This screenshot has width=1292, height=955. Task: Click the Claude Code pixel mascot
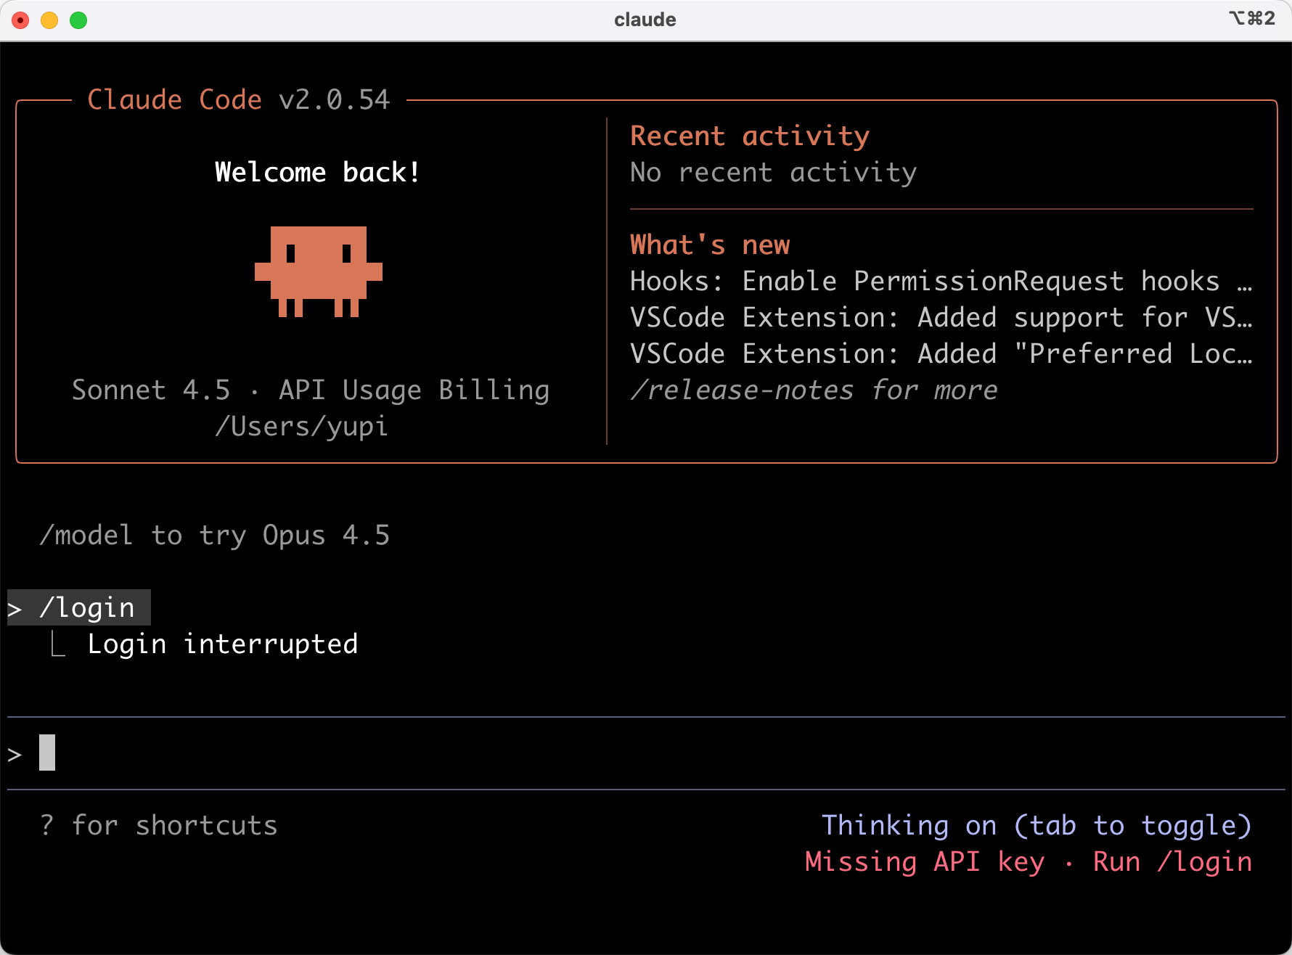point(318,272)
